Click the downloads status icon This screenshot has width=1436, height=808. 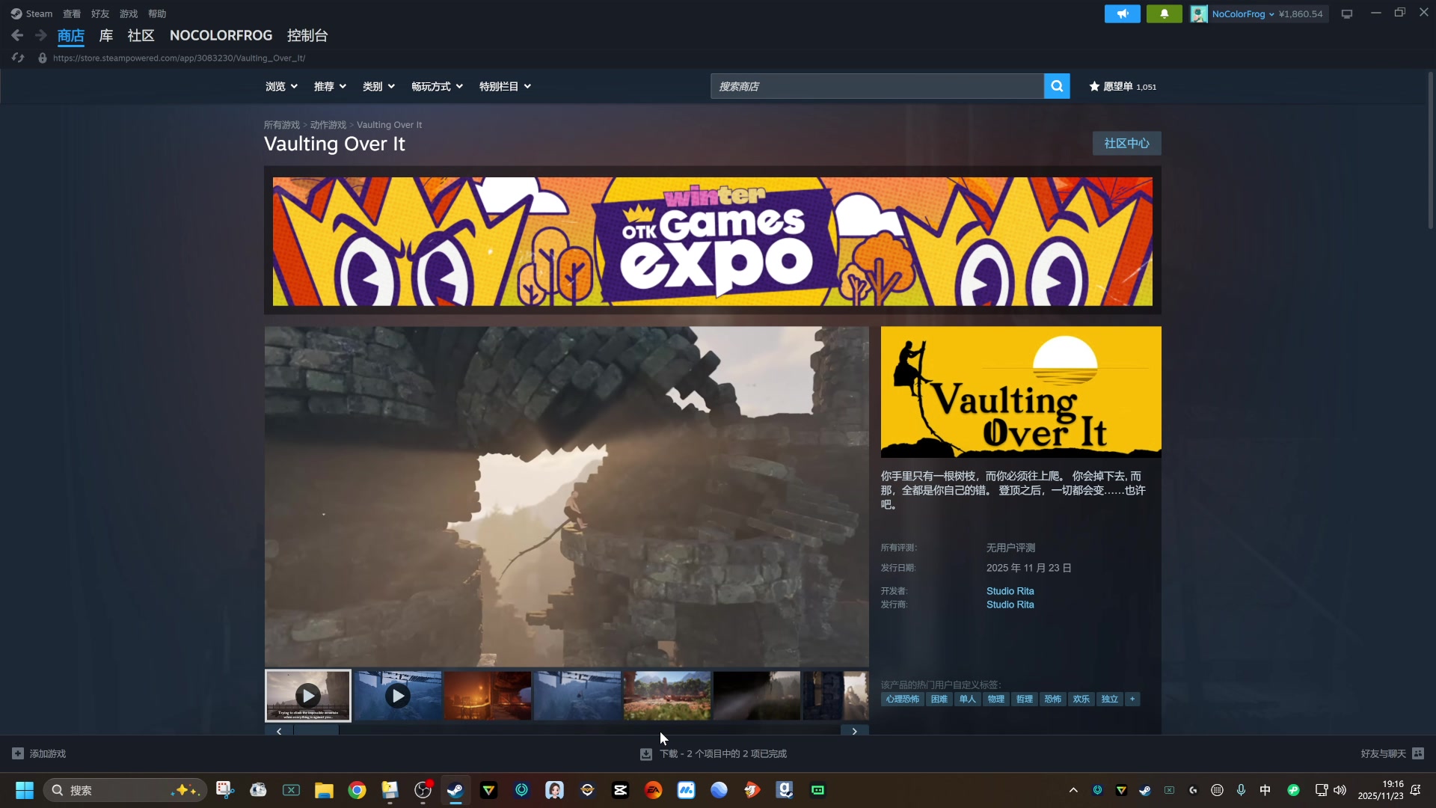[646, 754]
